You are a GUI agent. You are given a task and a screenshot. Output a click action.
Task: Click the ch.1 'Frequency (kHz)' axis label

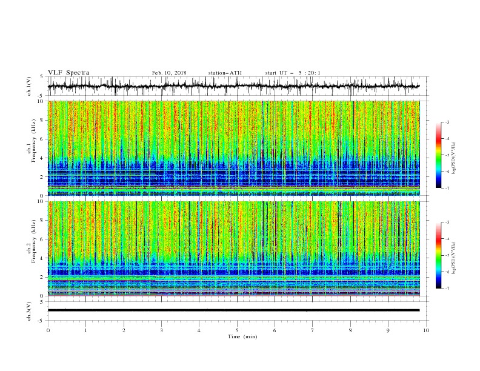(34, 141)
